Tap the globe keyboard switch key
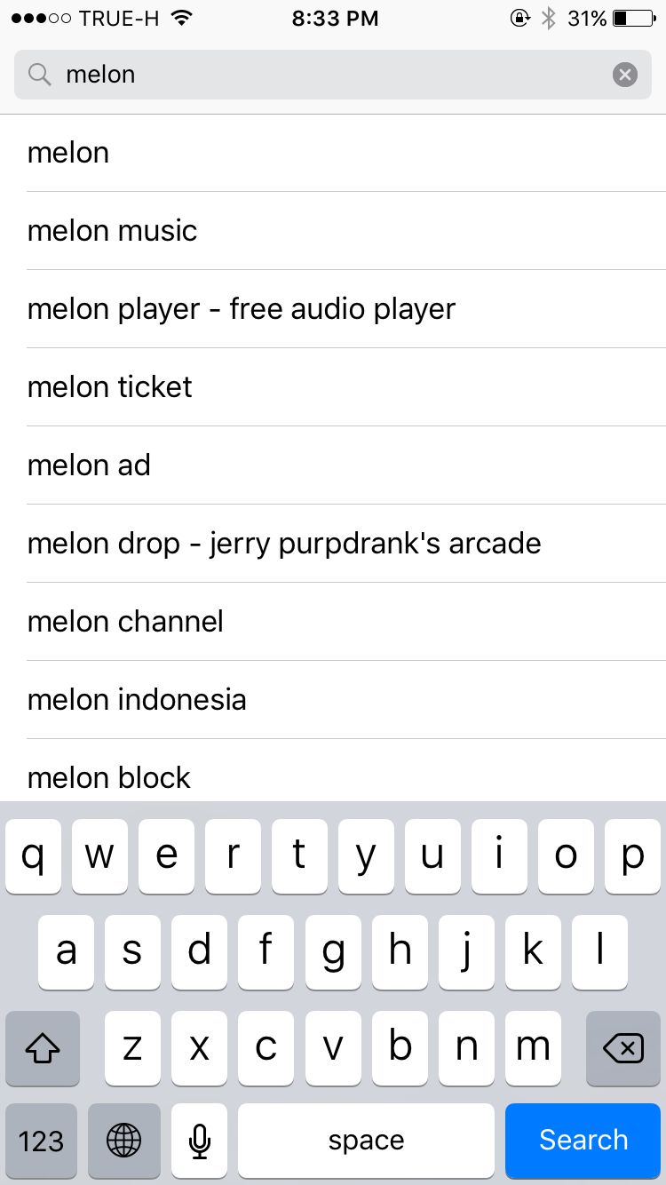The image size is (666, 1185). pos(124,1141)
